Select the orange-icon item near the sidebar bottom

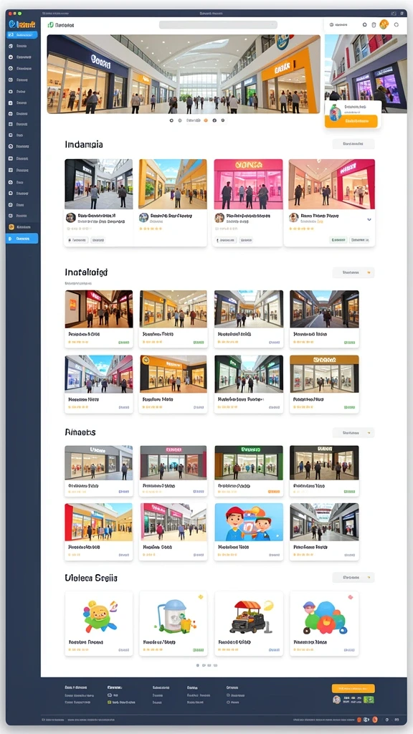pos(22,227)
